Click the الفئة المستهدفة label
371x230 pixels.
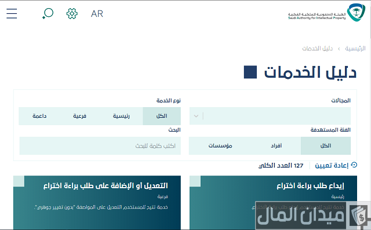(330, 130)
